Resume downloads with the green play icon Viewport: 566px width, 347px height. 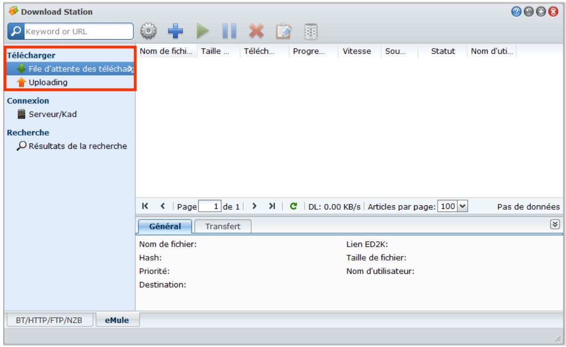pos(204,32)
